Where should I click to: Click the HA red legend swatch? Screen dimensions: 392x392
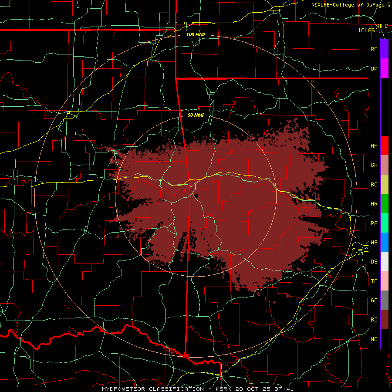(385, 145)
